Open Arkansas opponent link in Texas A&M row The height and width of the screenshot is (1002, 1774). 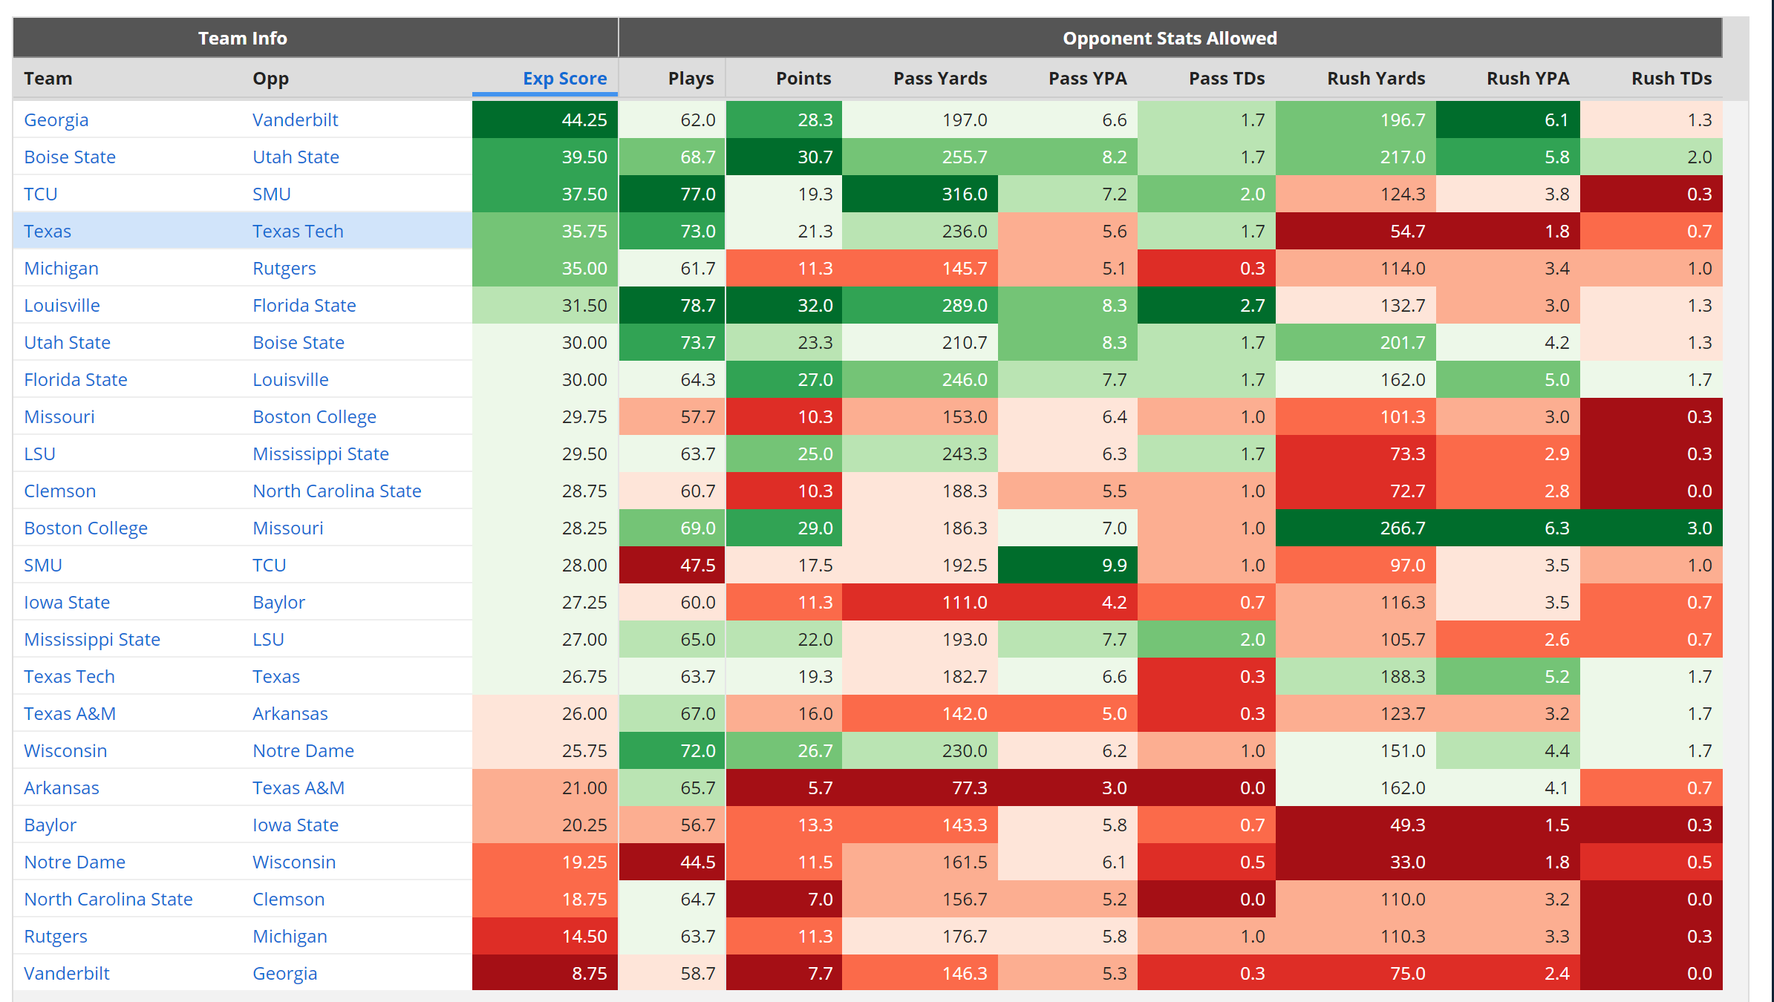tap(290, 713)
